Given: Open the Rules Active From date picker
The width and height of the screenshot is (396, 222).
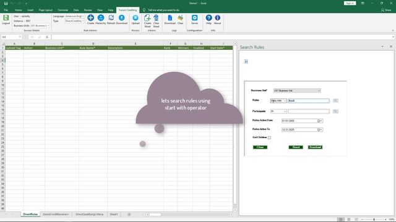Looking at the screenshot, I should [x=320, y=121].
